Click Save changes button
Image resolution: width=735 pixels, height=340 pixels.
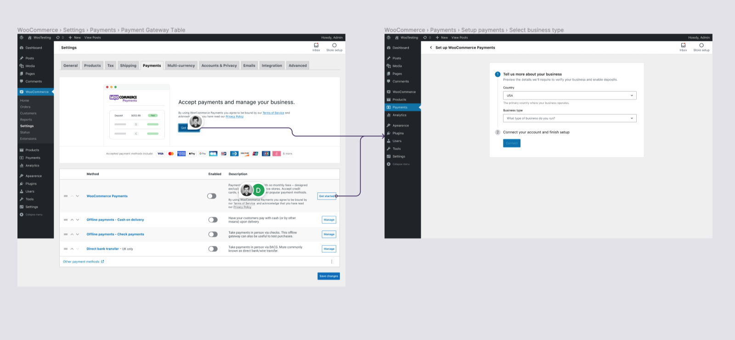click(329, 276)
